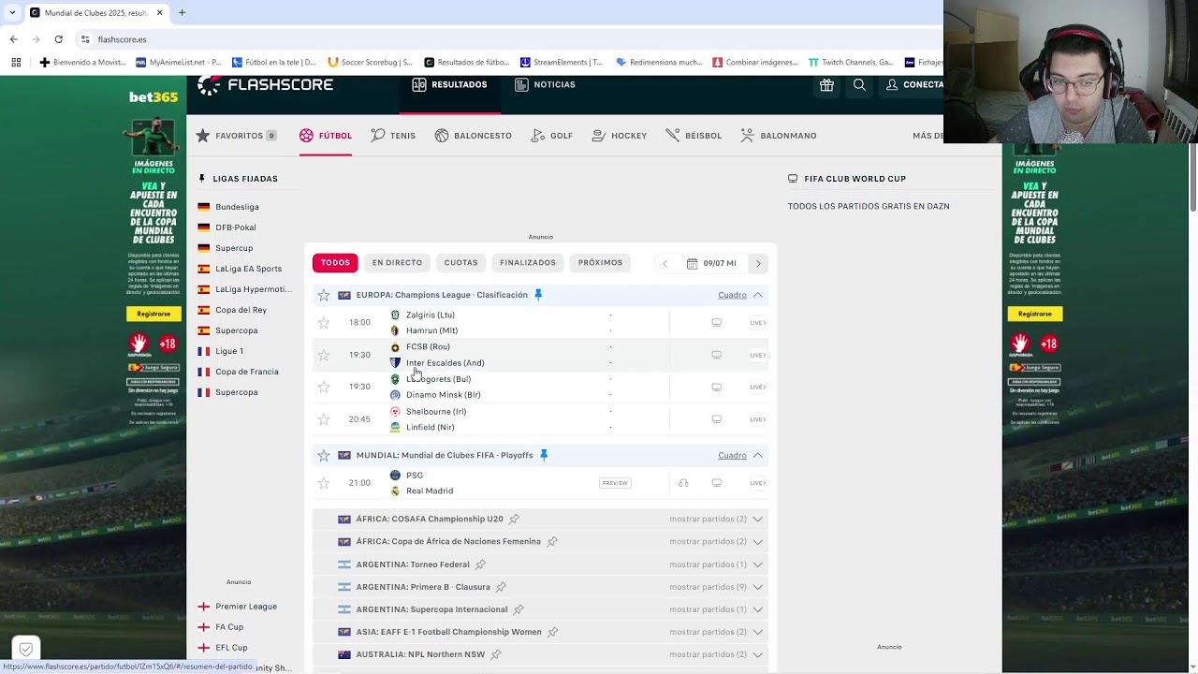Image resolution: width=1198 pixels, height=674 pixels.
Task: Open Favoritos sports tab
Action: pos(237,136)
